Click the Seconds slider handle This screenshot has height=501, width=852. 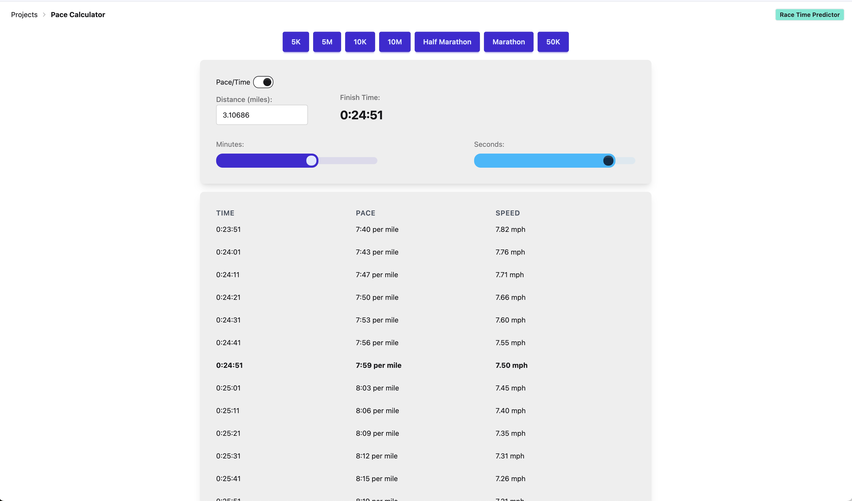coord(608,160)
